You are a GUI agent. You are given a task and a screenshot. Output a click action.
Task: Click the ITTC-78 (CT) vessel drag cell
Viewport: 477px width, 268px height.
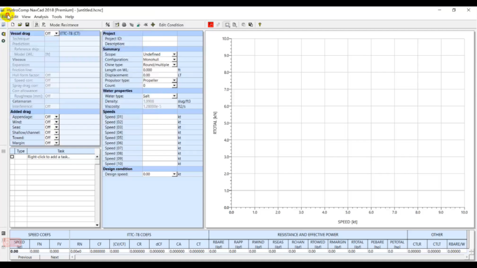tap(79, 33)
